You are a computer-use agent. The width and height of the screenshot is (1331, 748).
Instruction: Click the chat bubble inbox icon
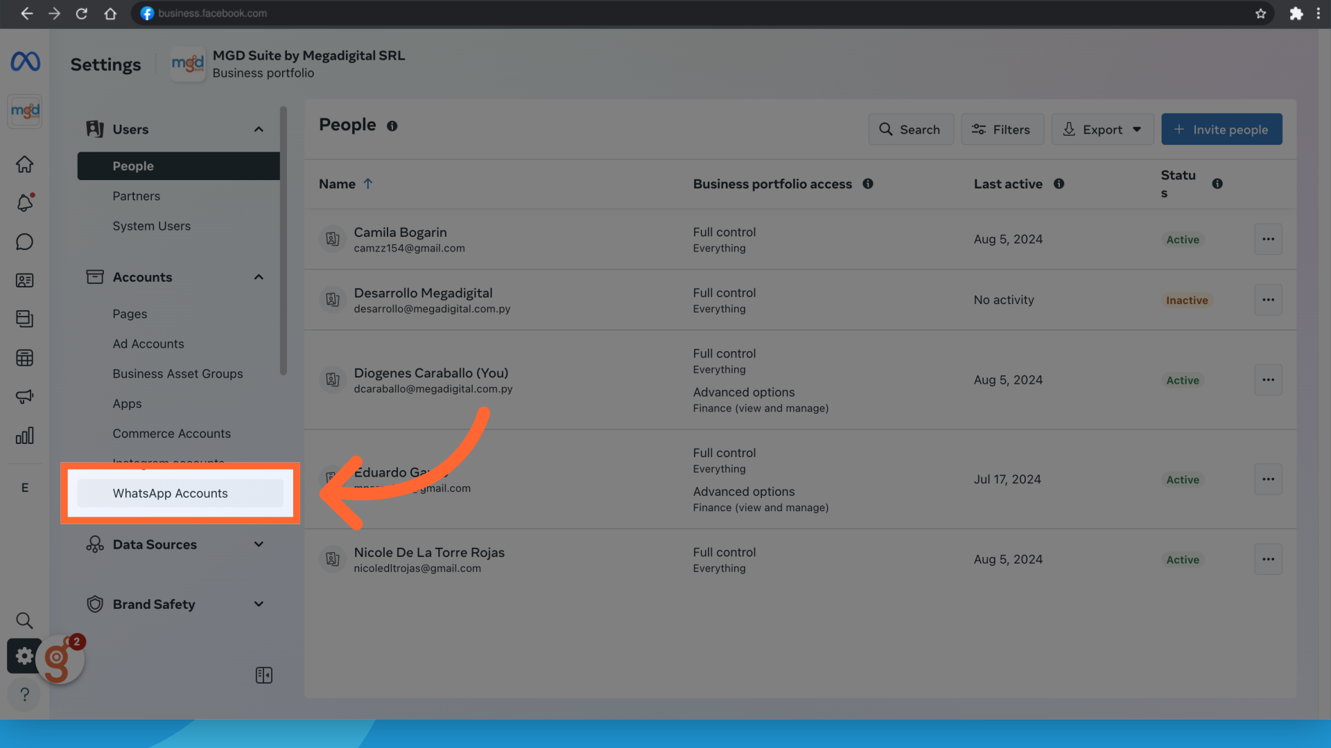(x=25, y=242)
